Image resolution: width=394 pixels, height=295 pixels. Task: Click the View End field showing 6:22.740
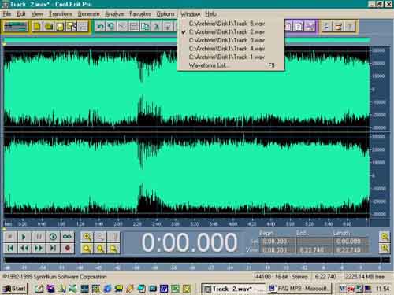click(x=314, y=250)
